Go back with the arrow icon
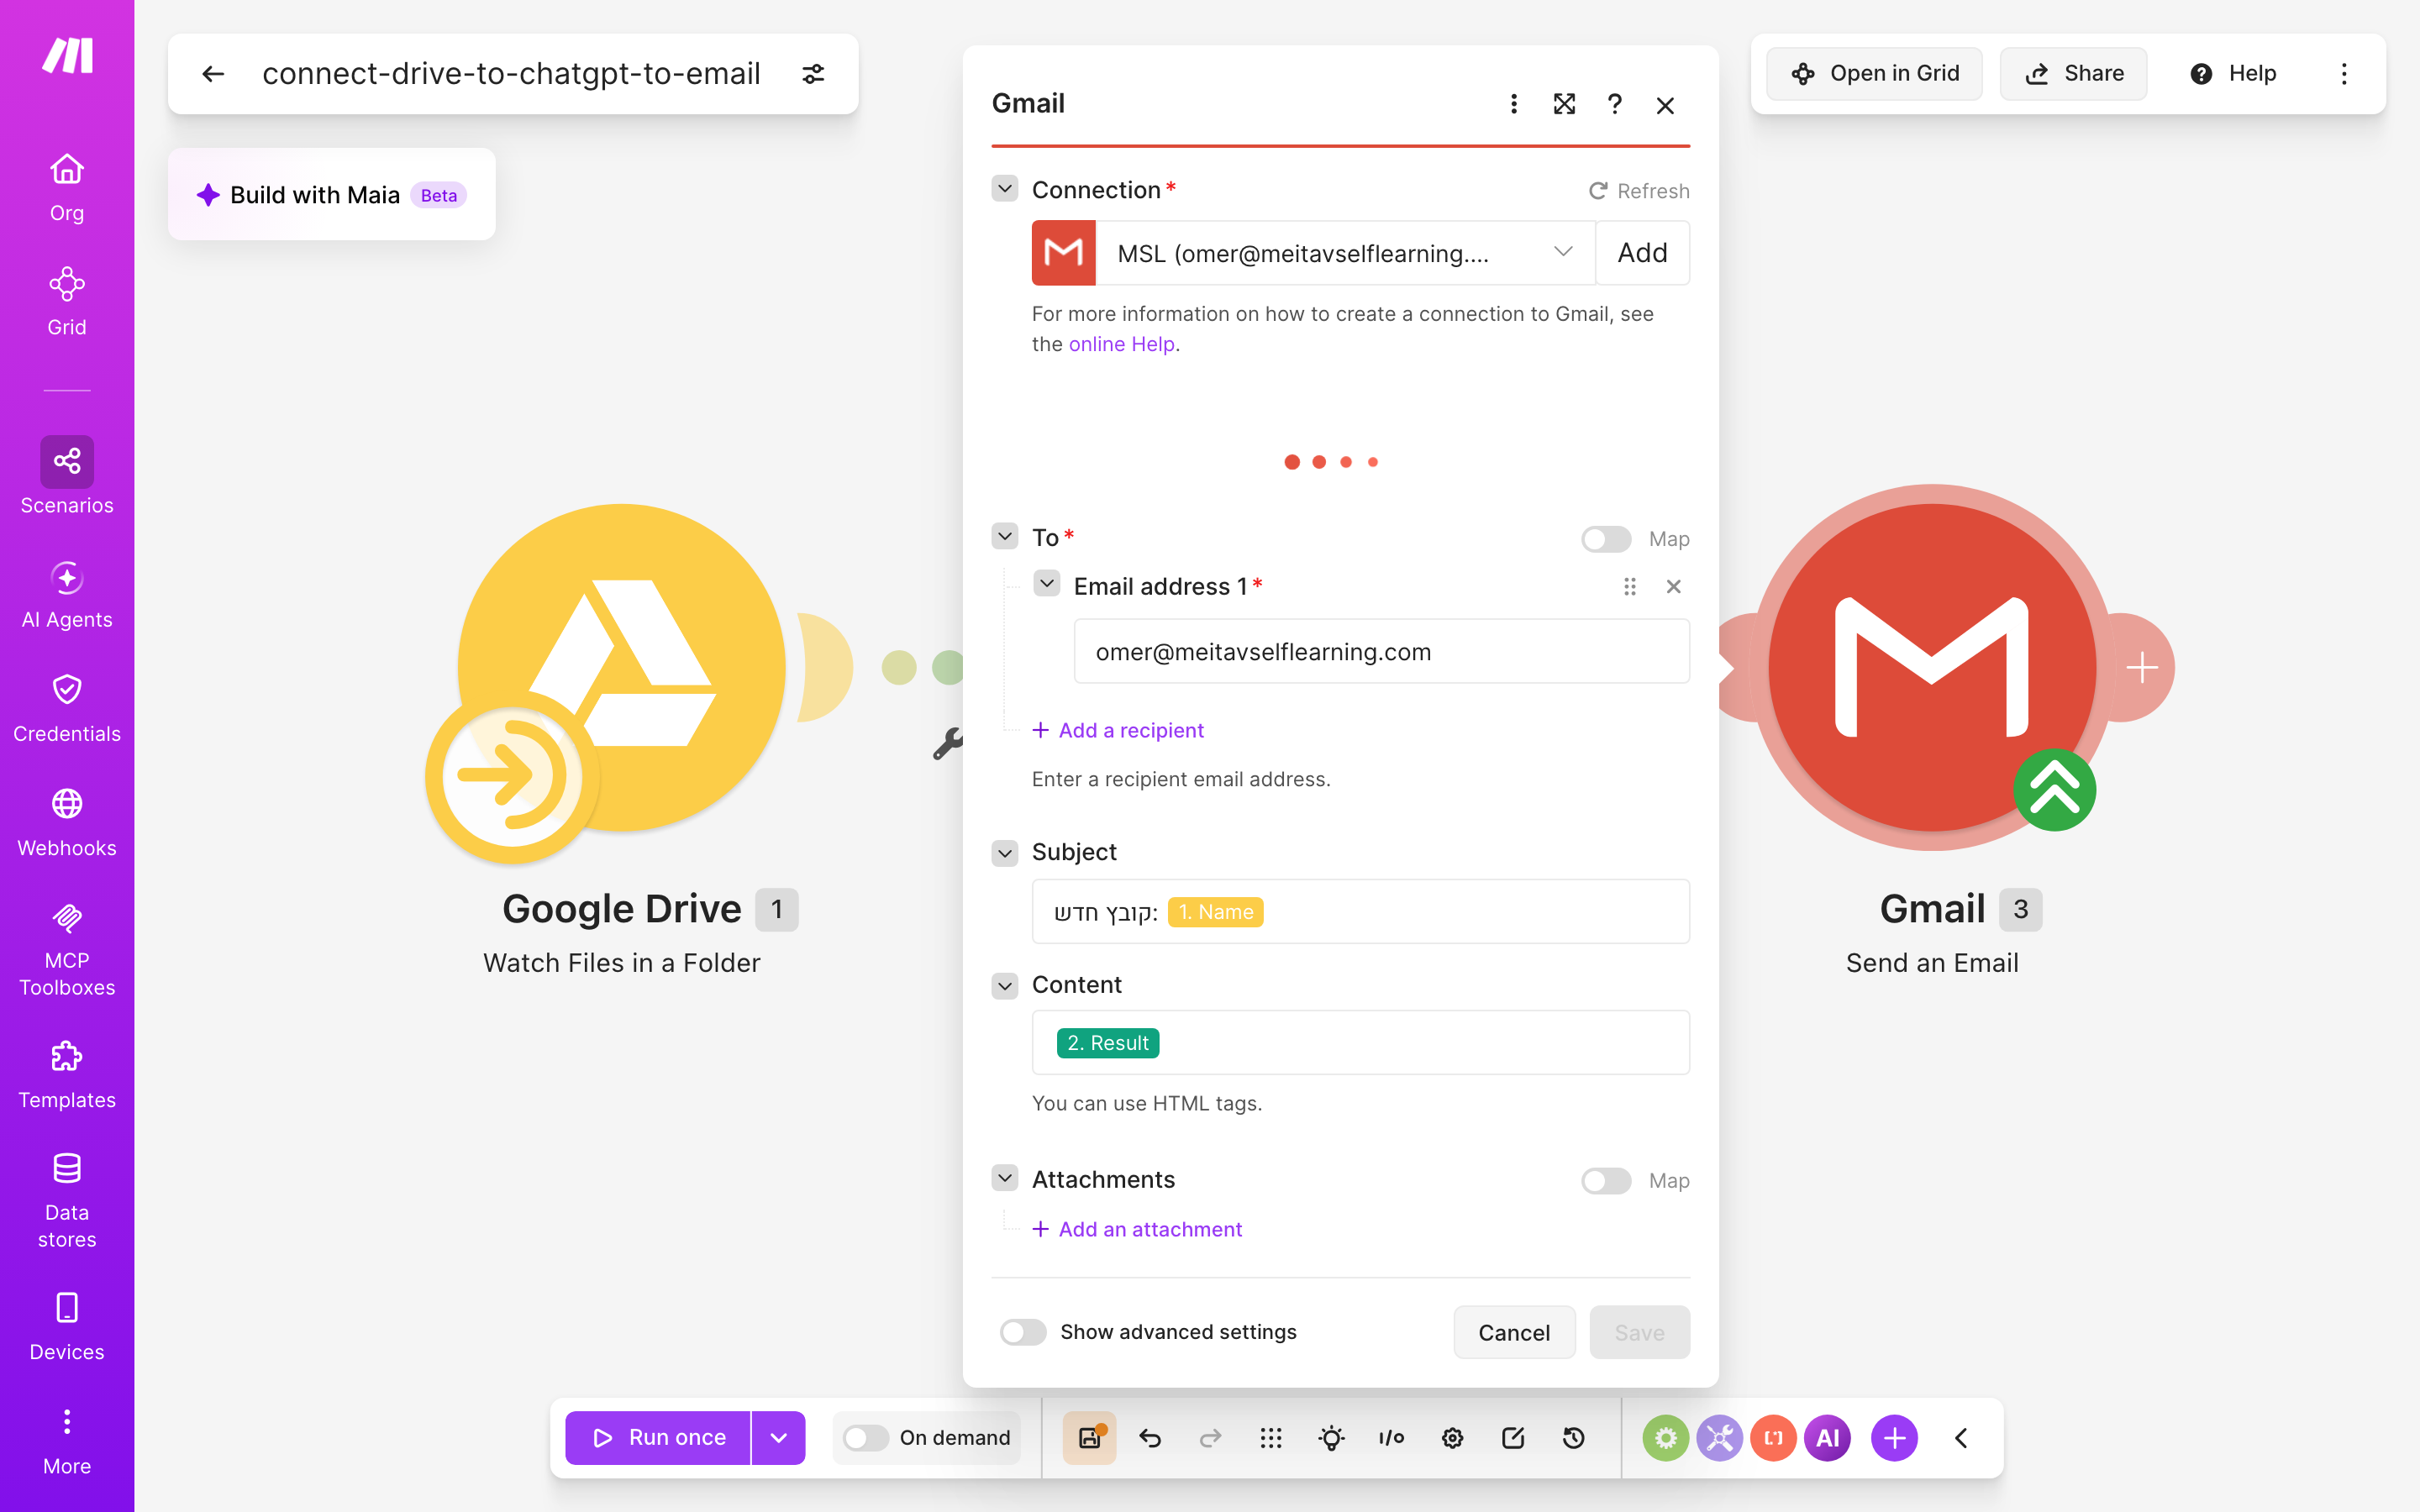The width and height of the screenshot is (2420, 1512). pos(213,74)
